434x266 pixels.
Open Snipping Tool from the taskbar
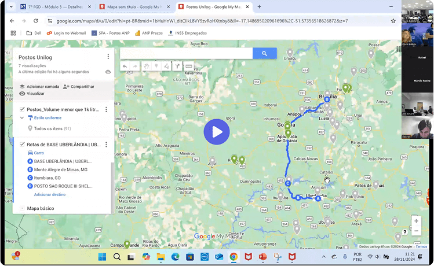[278, 257]
